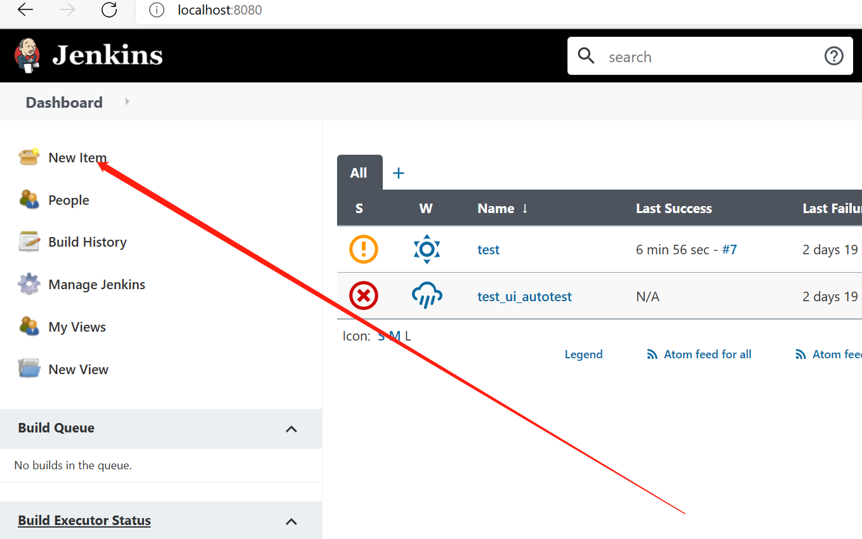Open the test_ui_autotest job link
862x539 pixels.
click(524, 297)
